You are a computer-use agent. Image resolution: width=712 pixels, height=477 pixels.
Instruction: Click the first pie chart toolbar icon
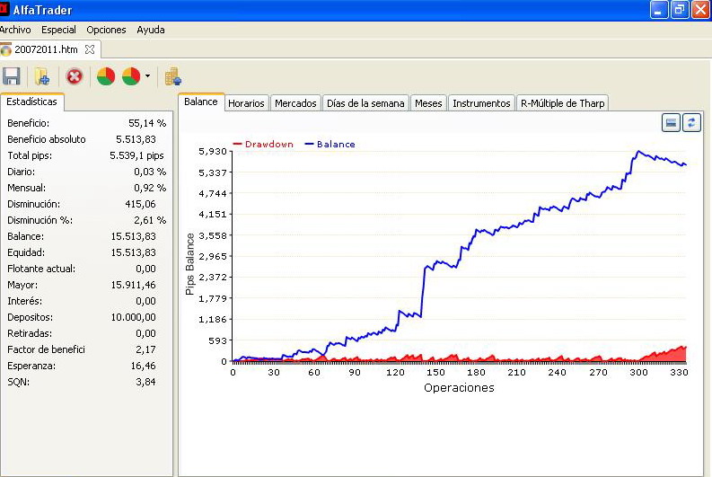(x=105, y=76)
